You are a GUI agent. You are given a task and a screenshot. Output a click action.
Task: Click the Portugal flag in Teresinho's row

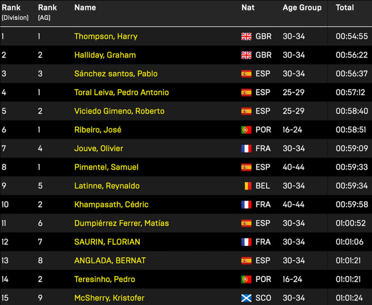coord(246,280)
